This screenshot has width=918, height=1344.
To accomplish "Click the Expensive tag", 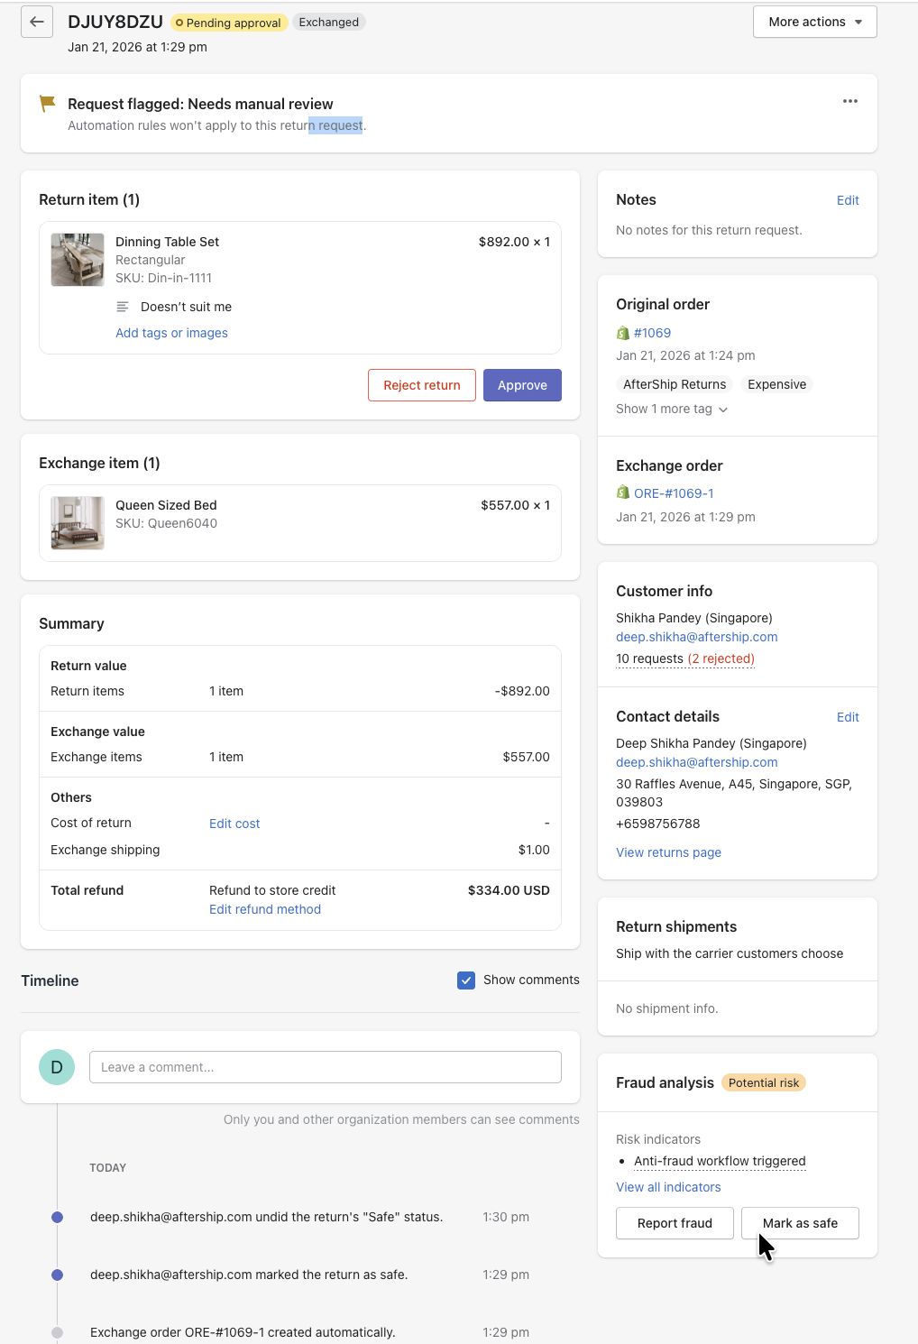I will [776, 384].
